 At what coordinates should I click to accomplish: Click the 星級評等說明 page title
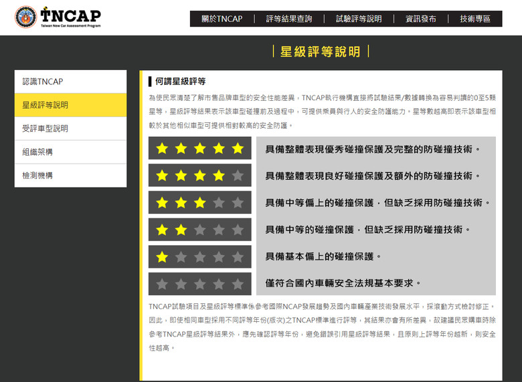[321, 52]
